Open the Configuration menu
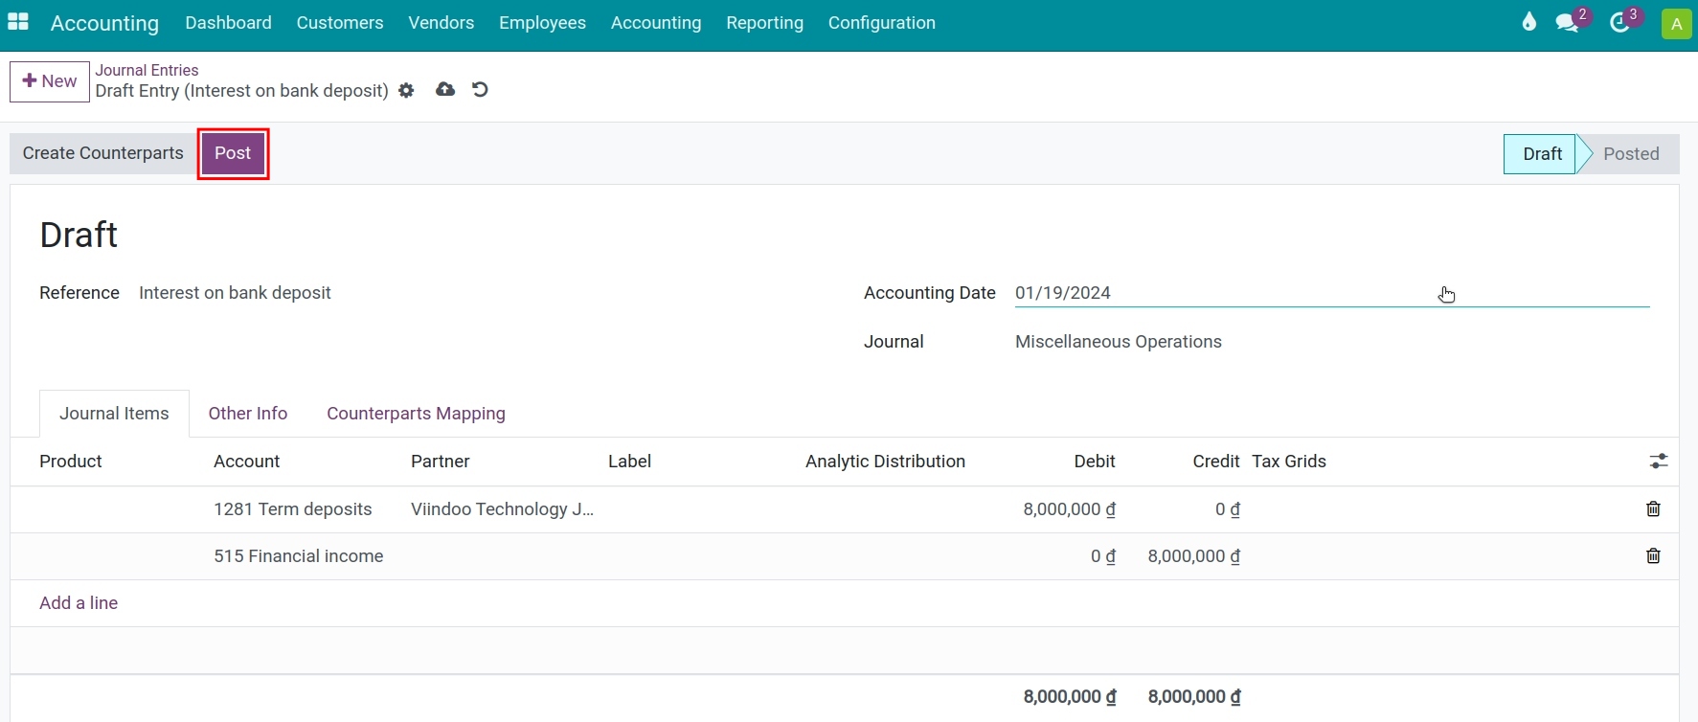The height and width of the screenshot is (722, 1698). click(882, 23)
